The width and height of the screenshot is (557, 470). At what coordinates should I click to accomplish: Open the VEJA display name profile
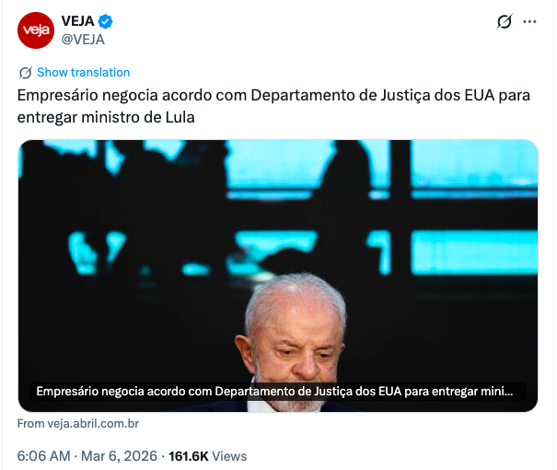pos(77,21)
